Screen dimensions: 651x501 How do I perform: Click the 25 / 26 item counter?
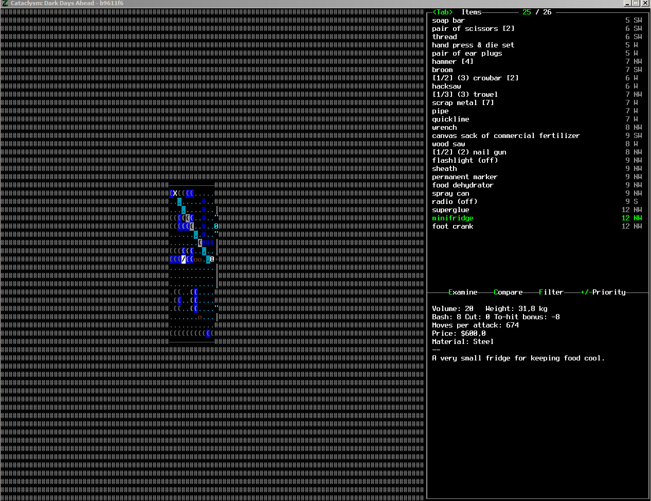[537, 12]
